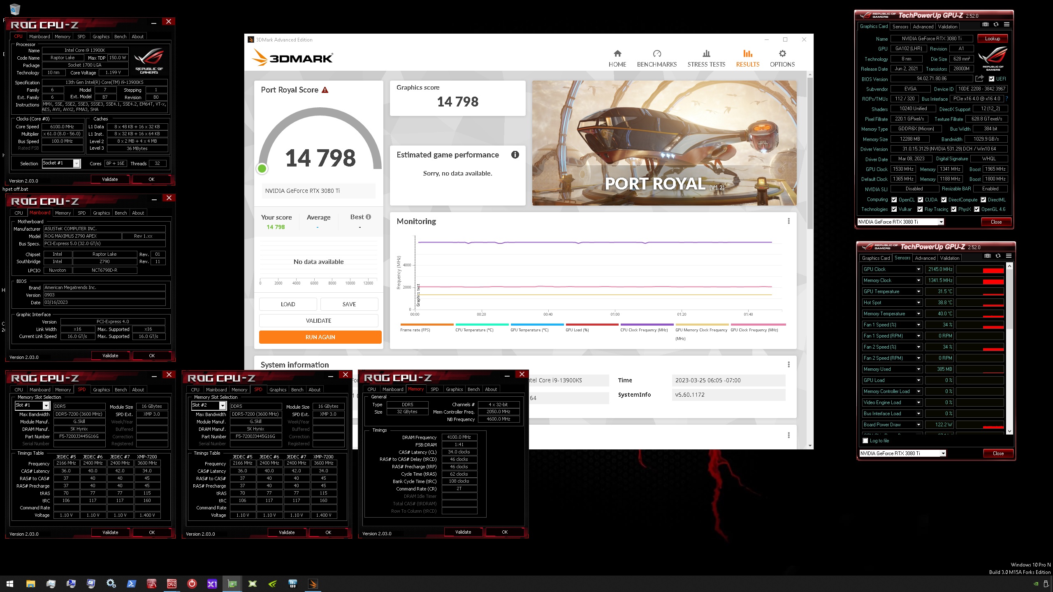Open 3DMark OPTIONS gear icon
This screenshot has width=1053, height=592.
coord(782,53)
